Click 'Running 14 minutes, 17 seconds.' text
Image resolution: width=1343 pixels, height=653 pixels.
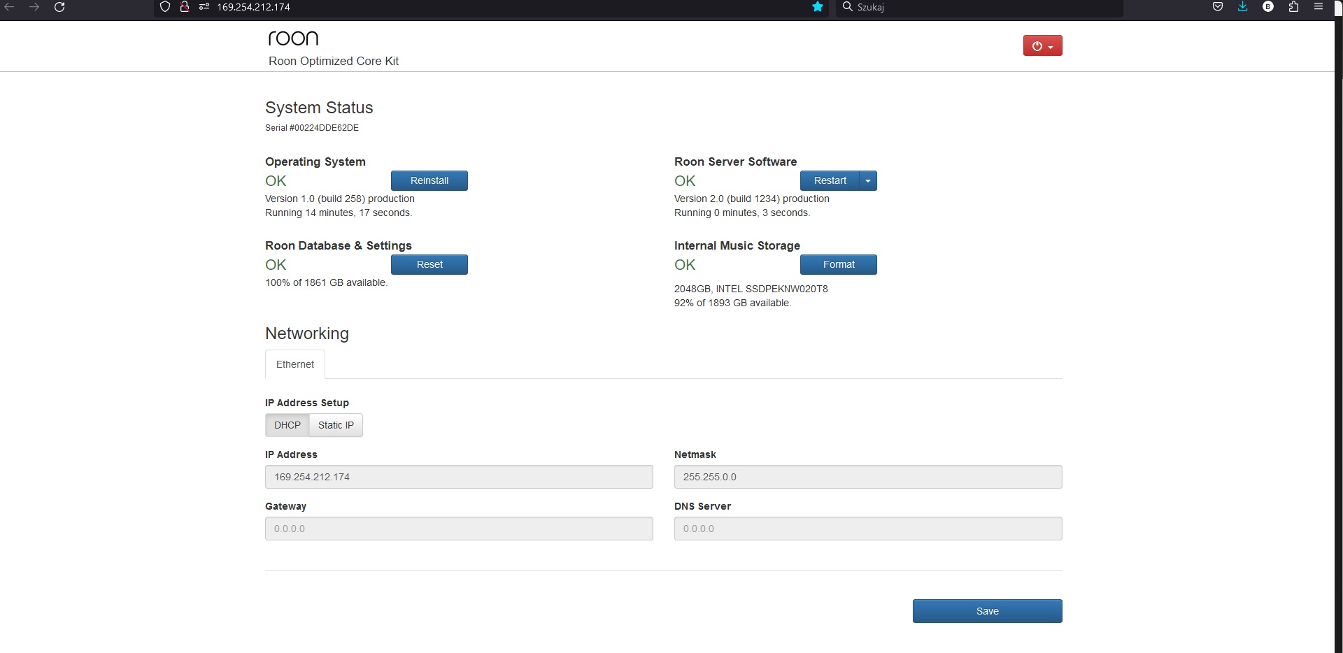339,213
